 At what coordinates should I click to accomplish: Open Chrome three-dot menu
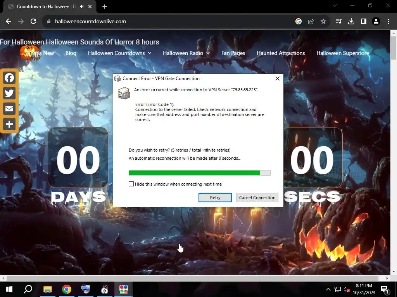click(x=388, y=22)
